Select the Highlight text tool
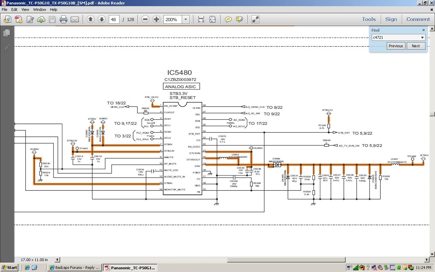 239,19
